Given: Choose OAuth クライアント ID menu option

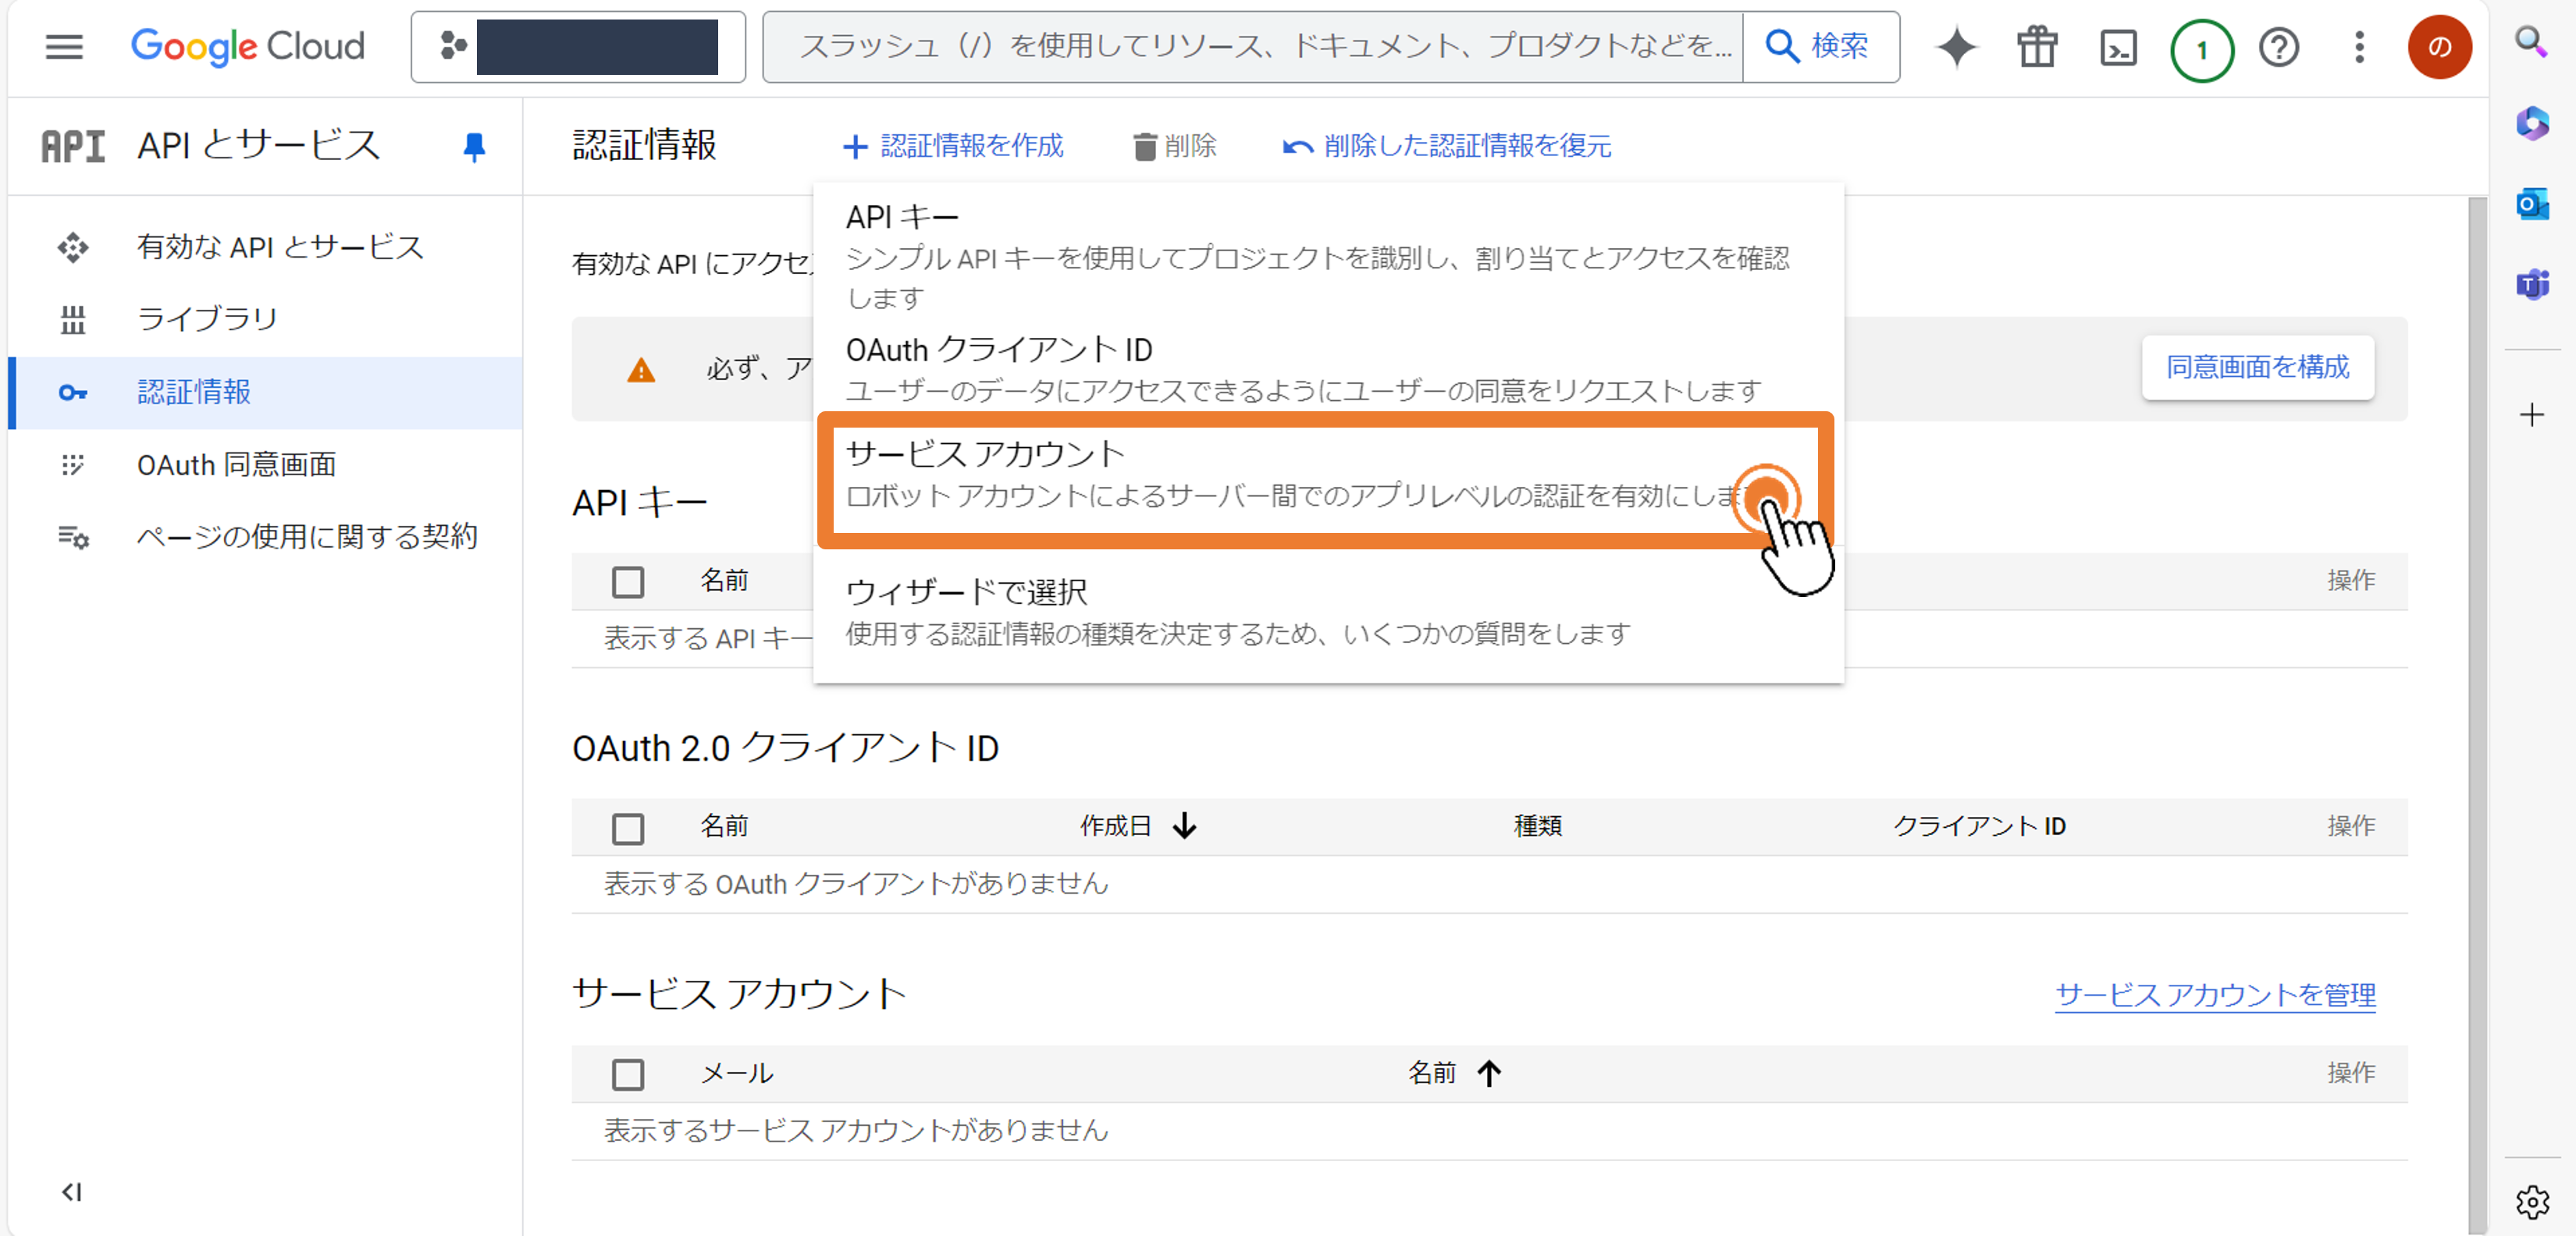Looking at the screenshot, I should click(x=1328, y=368).
